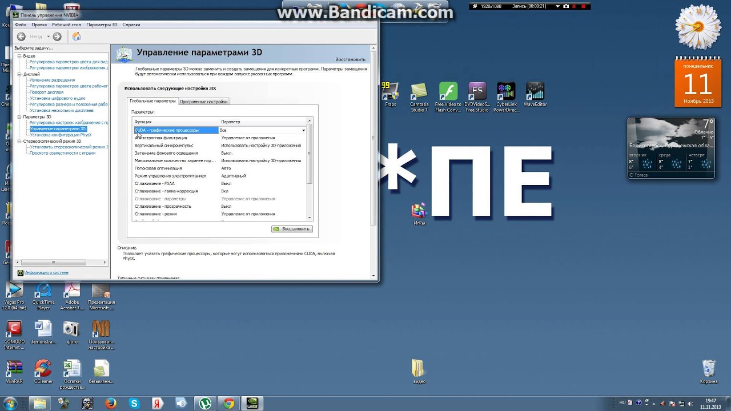Open the demonstra... document on the desktop

coord(43,333)
